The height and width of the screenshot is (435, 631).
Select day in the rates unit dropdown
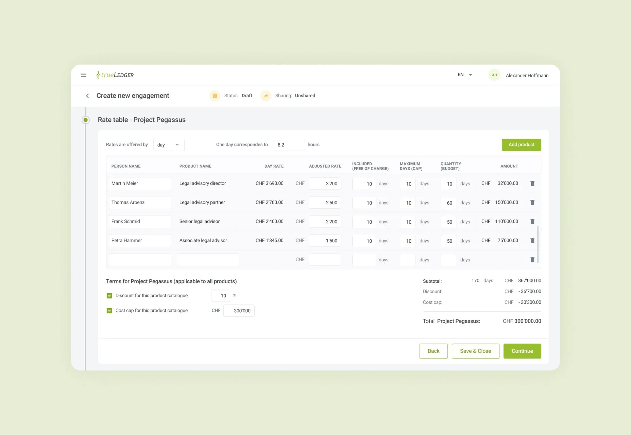169,144
